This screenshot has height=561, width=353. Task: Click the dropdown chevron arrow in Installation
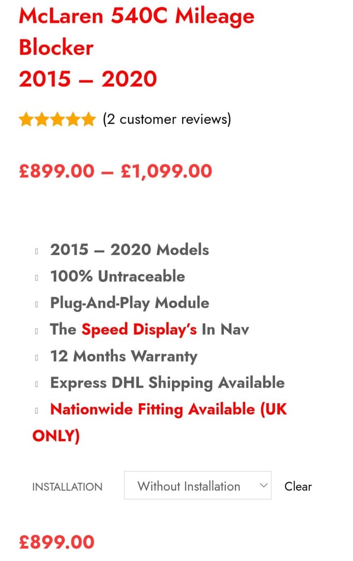pos(264,485)
